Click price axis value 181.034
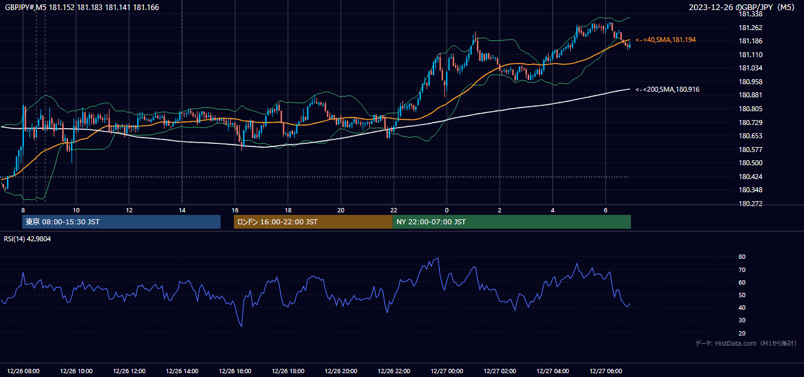804x377 pixels. click(x=751, y=68)
